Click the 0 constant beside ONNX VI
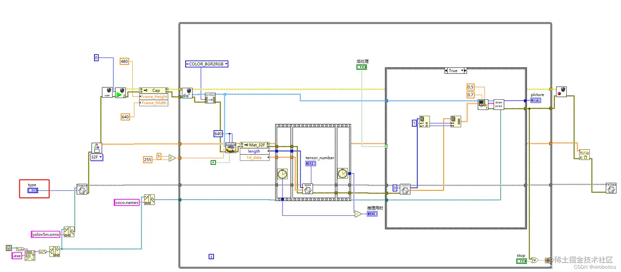621x272 pixels. point(395,188)
